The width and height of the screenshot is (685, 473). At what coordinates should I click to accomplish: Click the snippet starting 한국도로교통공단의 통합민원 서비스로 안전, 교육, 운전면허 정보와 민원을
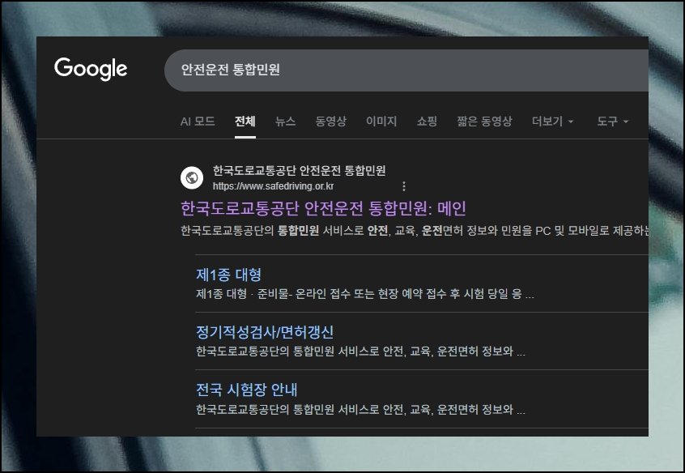415,230
